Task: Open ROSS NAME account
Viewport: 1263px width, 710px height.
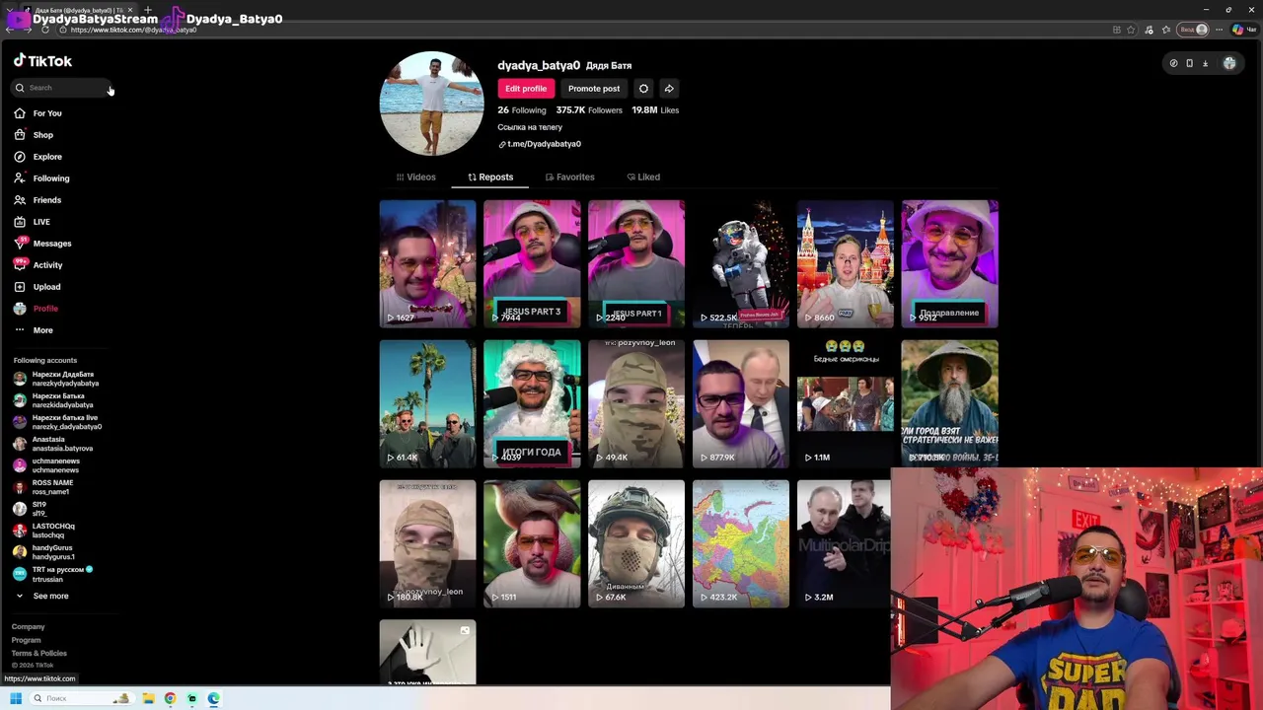Action: coord(44,487)
